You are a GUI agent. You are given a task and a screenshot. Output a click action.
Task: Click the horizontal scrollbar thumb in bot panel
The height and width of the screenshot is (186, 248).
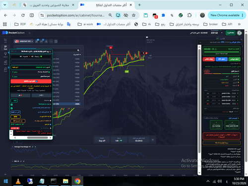click(38, 138)
